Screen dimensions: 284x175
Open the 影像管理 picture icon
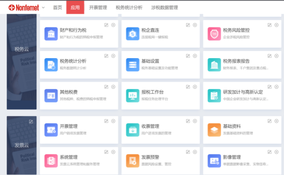pos(214,161)
